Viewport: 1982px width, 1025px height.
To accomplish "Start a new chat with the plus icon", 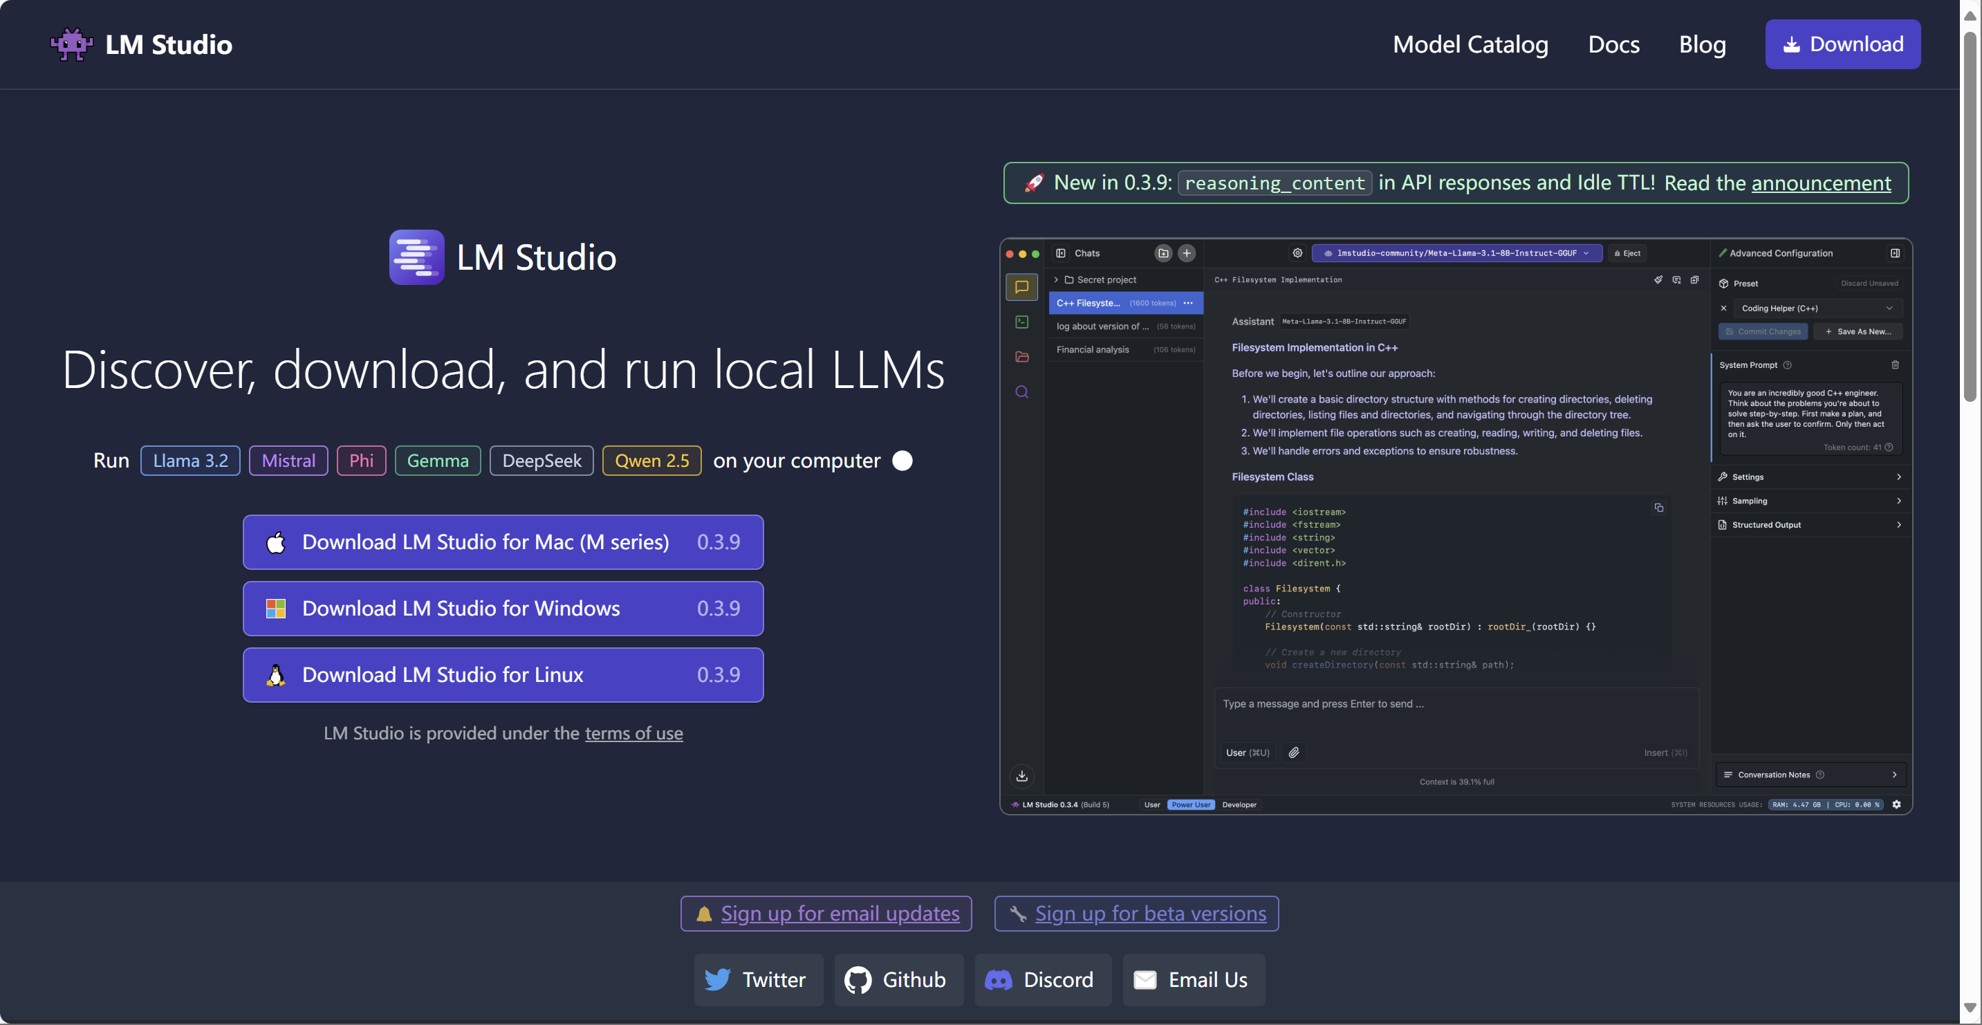I will tap(1187, 253).
